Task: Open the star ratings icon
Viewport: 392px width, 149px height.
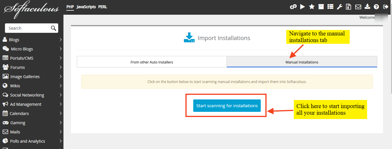Action: coord(312,7)
